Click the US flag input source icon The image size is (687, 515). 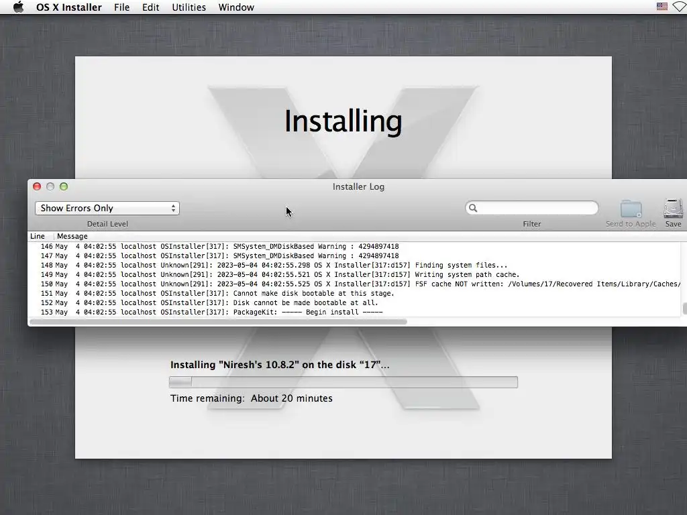click(x=662, y=7)
